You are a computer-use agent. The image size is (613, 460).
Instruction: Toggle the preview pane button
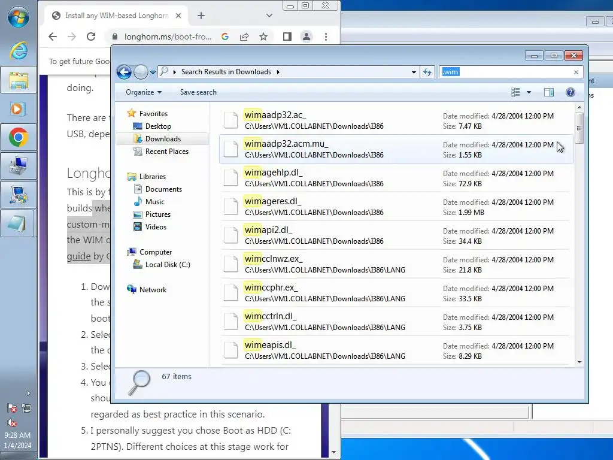click(x=549, y=92)
